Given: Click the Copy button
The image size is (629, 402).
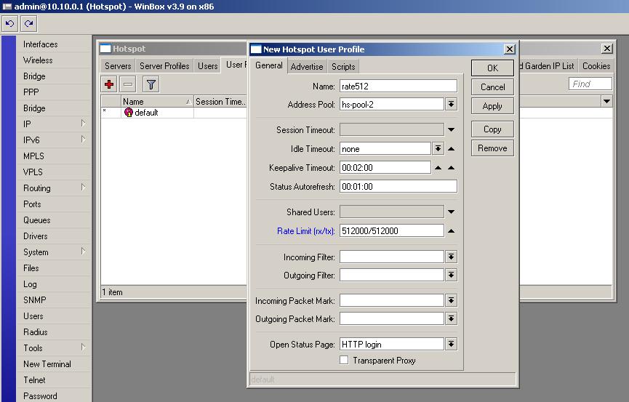Looking at the screenshot, I should point(492,129).
